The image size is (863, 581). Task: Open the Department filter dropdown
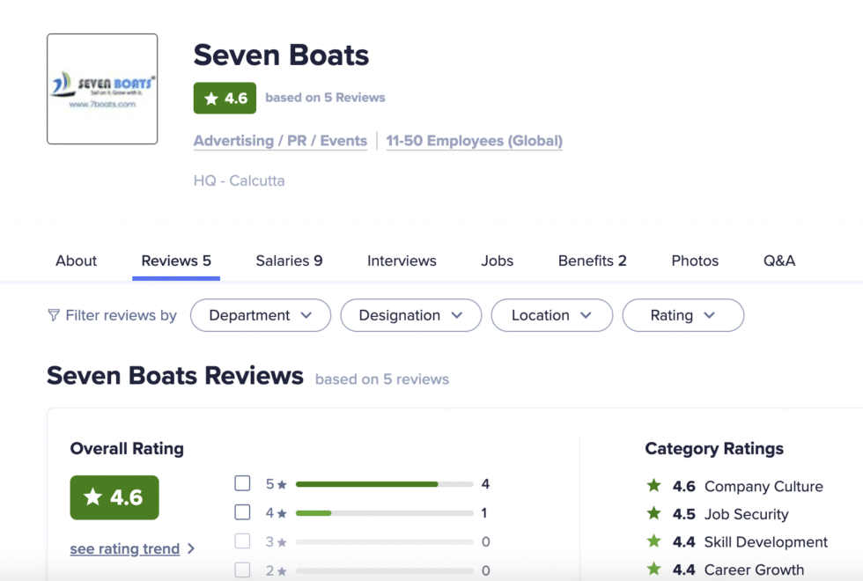coord(260,314)
